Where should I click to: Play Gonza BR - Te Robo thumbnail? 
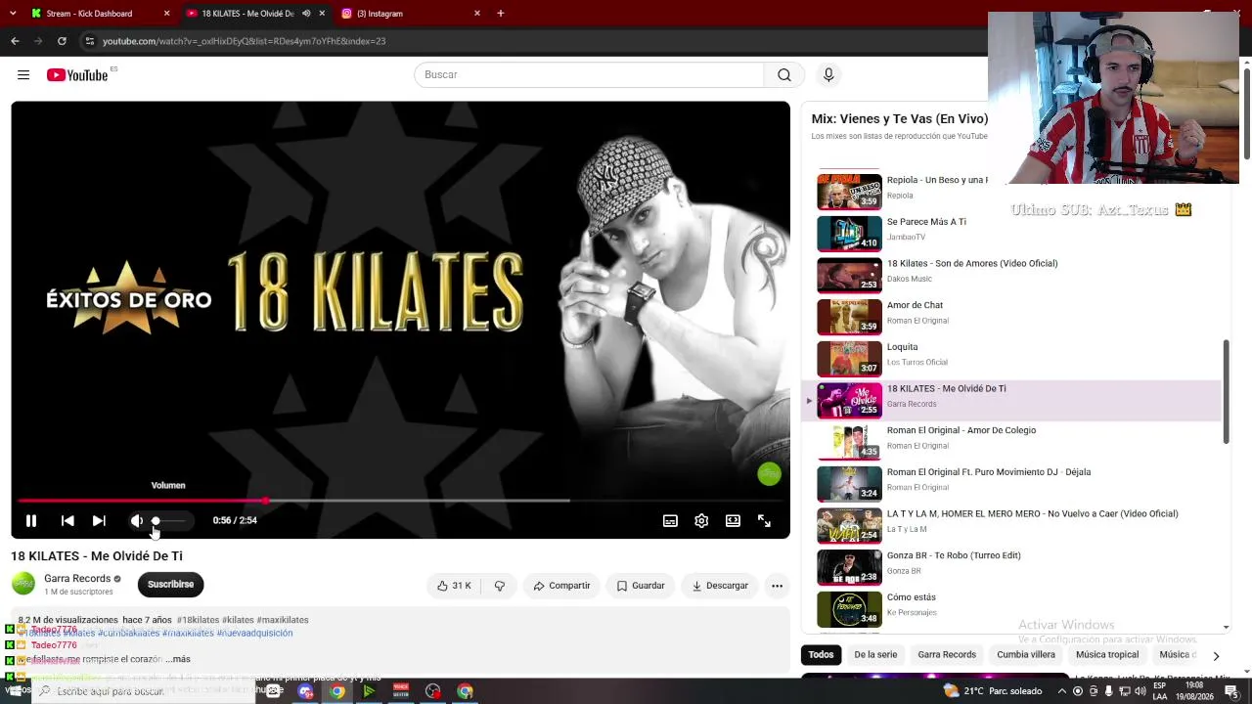click(849, 567)
